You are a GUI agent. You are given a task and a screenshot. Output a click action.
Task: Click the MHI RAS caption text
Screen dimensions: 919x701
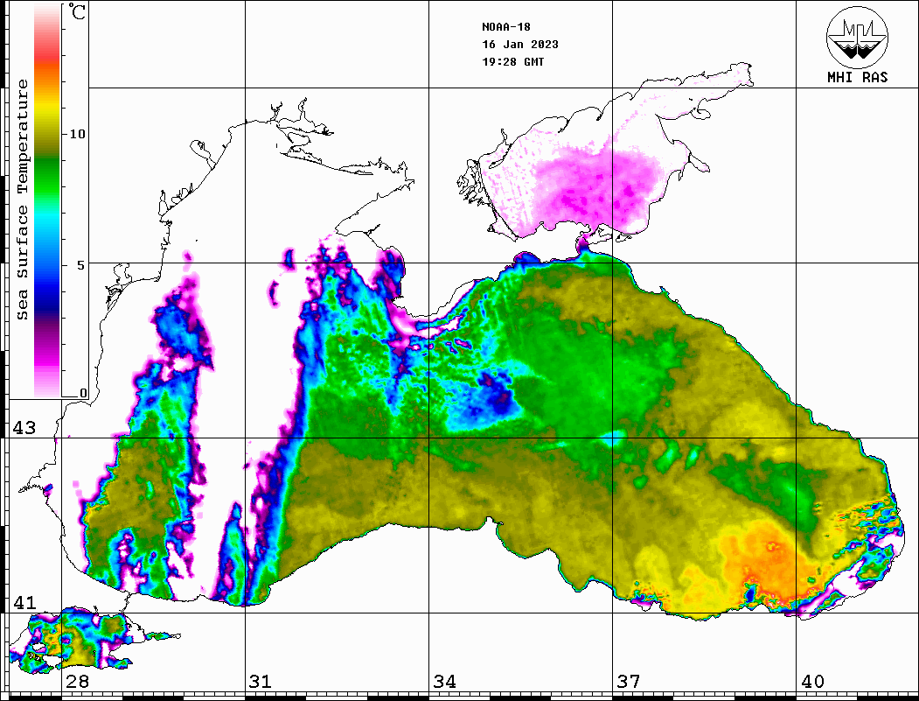(858, 77)
